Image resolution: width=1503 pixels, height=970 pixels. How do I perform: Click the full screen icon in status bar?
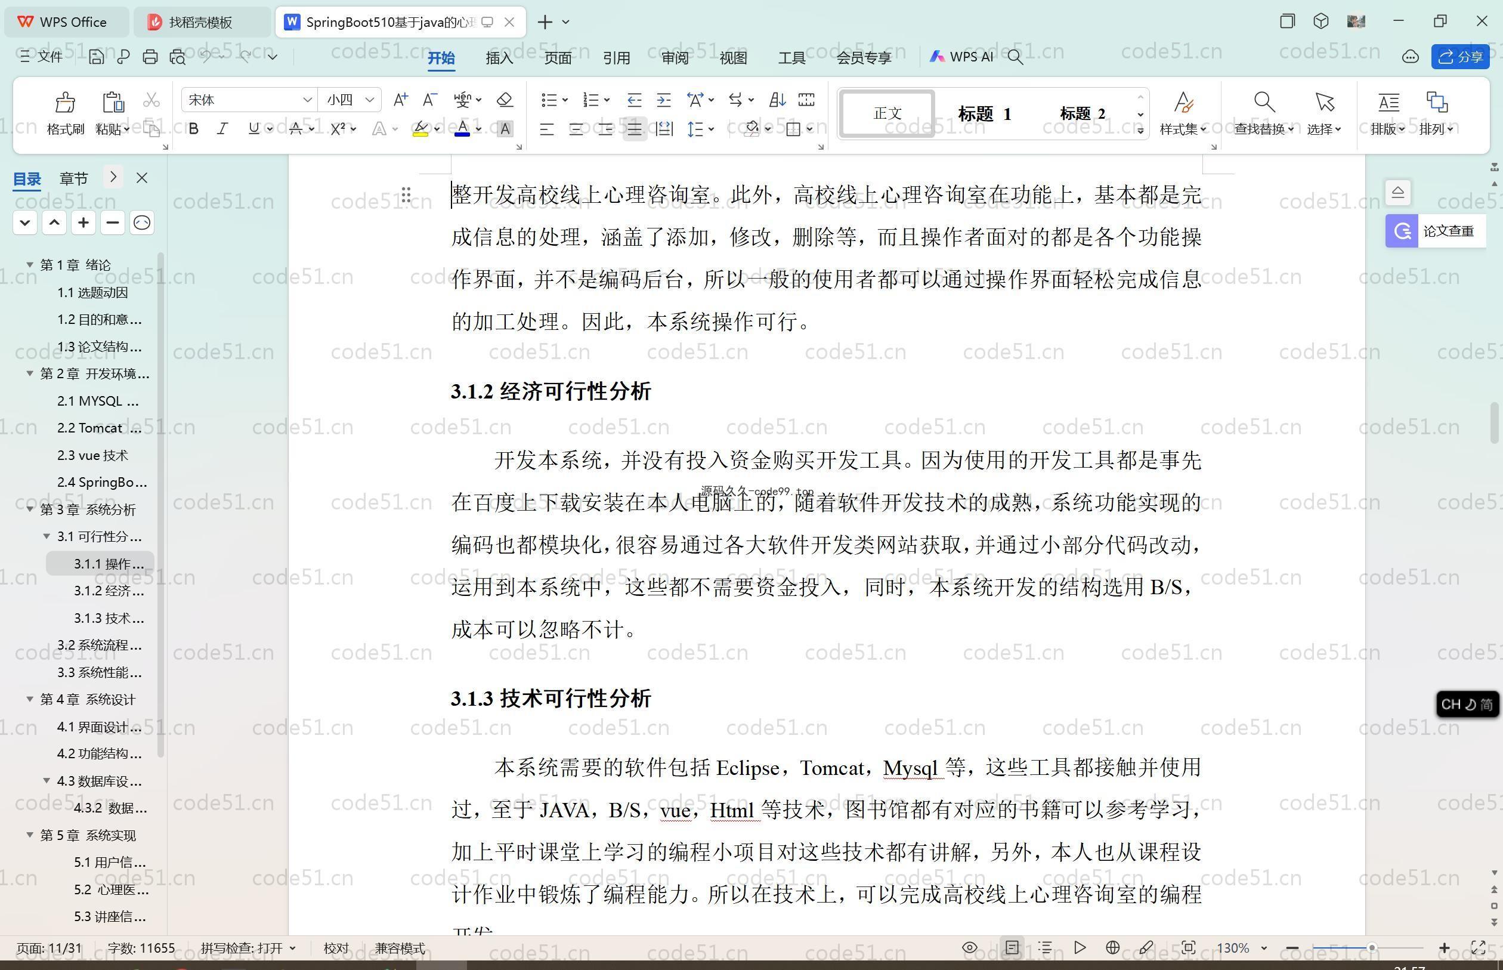[x=1479, y=947]
